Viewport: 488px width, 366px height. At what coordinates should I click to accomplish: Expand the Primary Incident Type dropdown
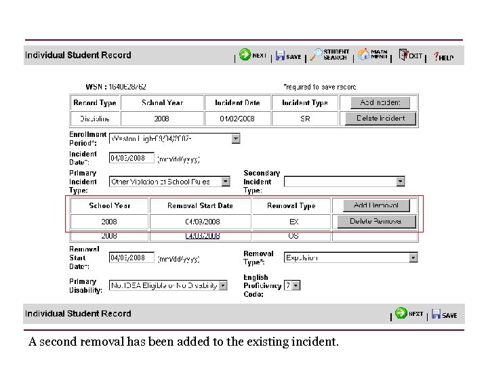(226, 182)
